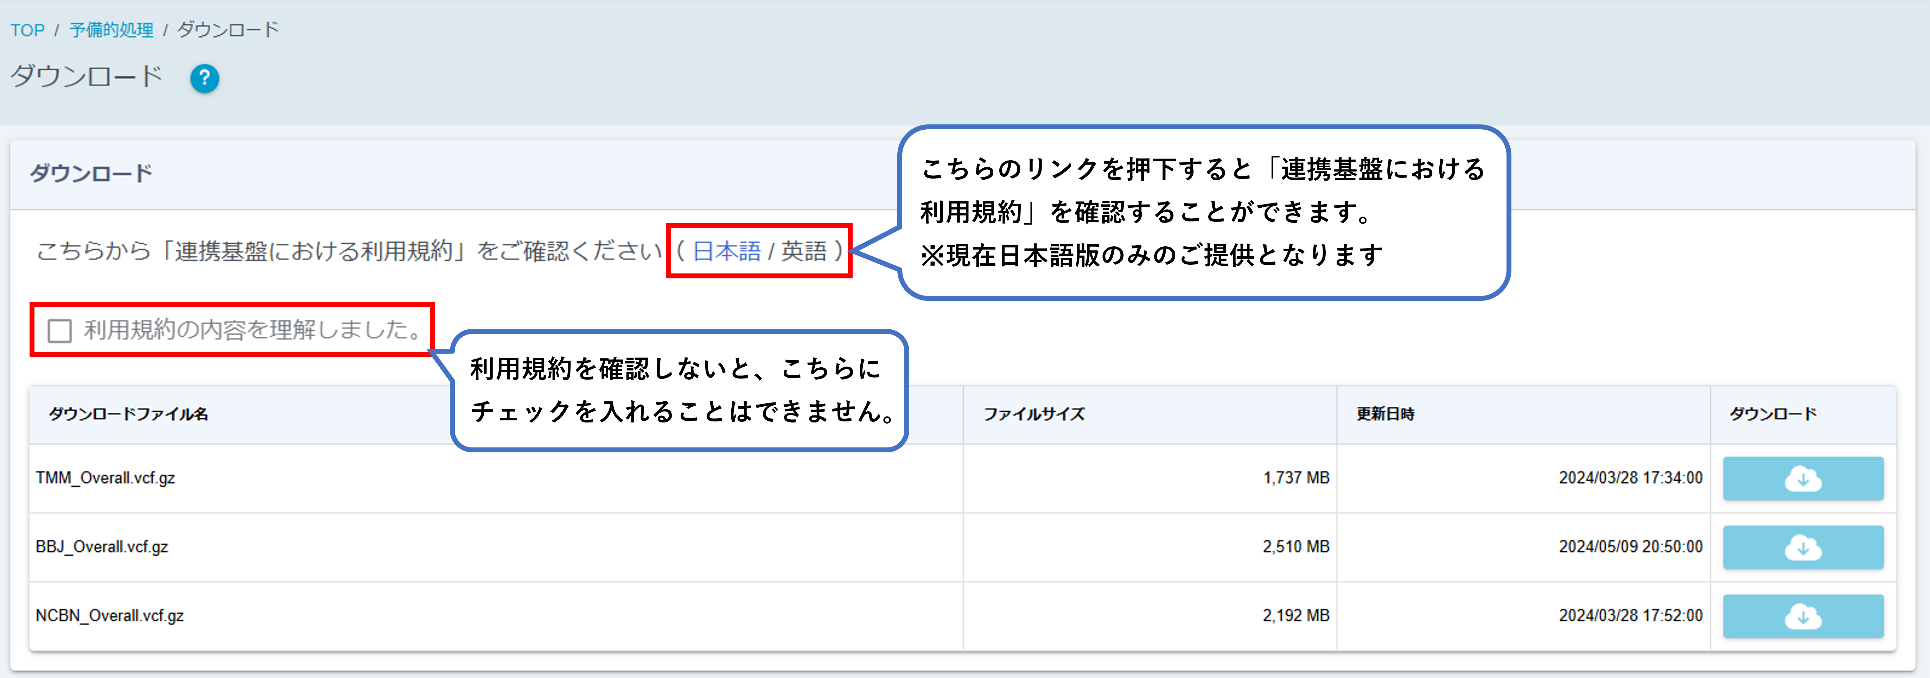
Task: Click the ダウンロード panel heading
Action: [x=91, y=174]
